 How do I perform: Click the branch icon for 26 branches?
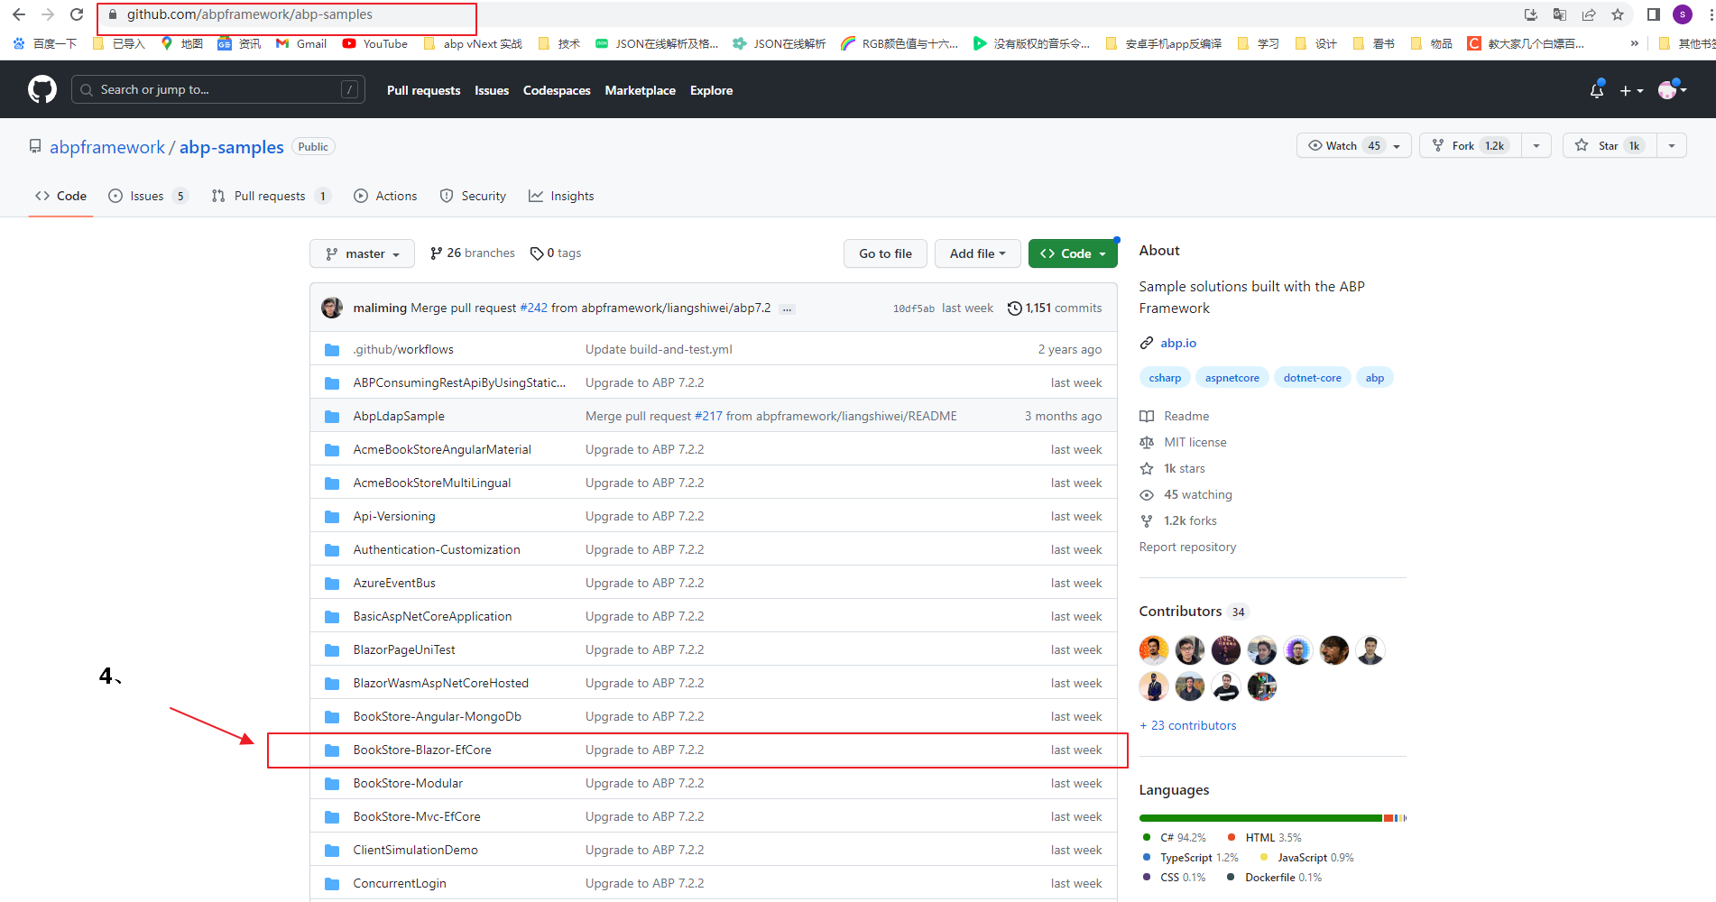pyautogui.click(x=437, y=253)
